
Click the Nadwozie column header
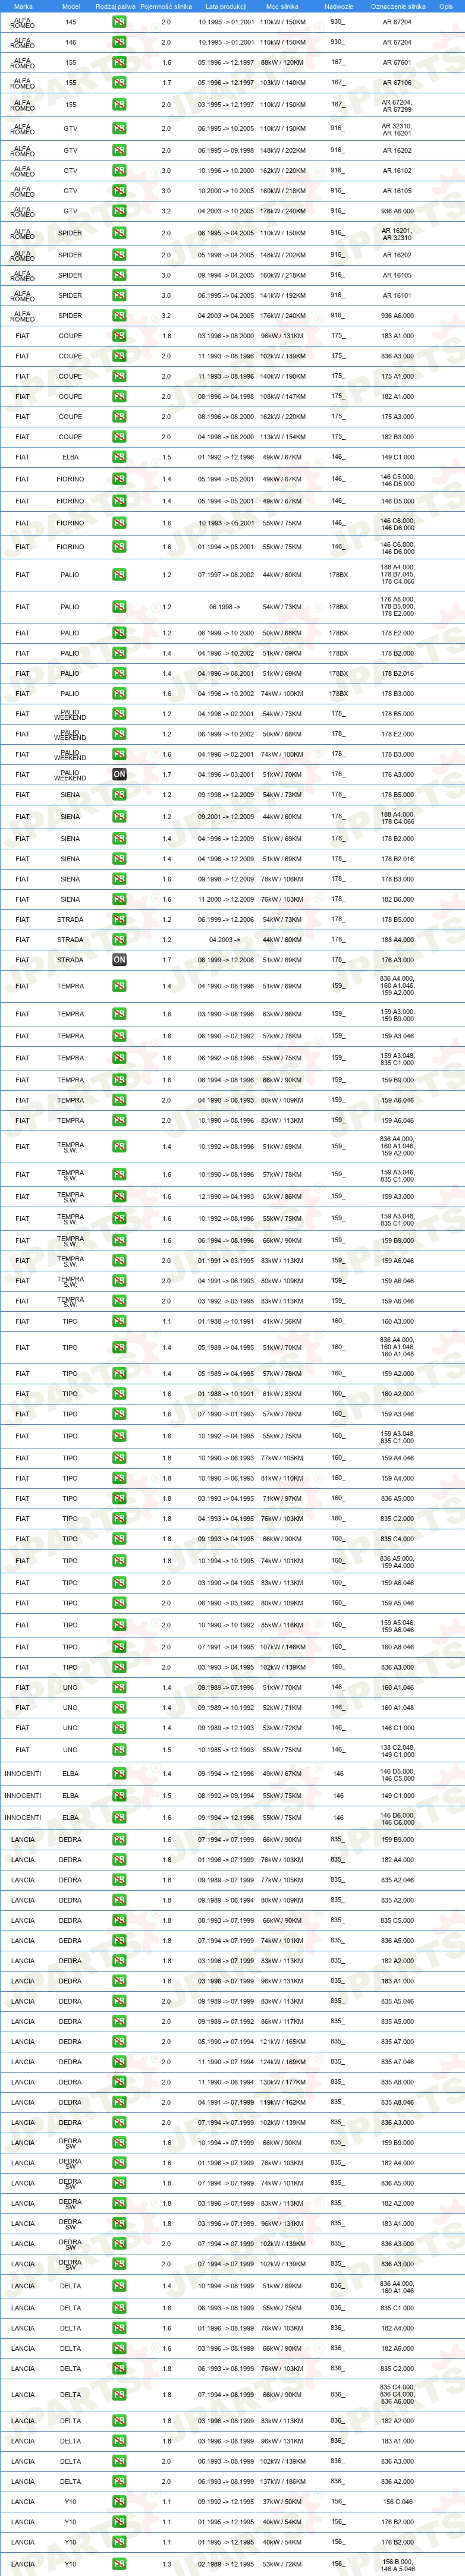tap(339, 6)
